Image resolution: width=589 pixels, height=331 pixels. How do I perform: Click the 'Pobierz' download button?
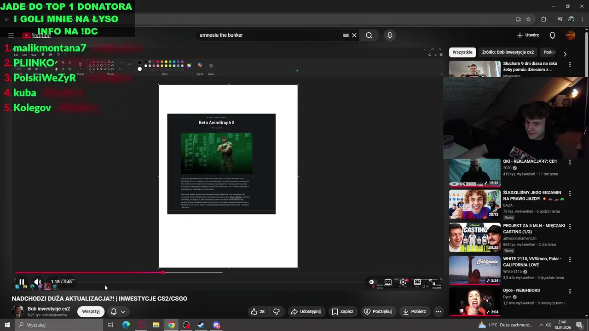click(x=414, y=312)
